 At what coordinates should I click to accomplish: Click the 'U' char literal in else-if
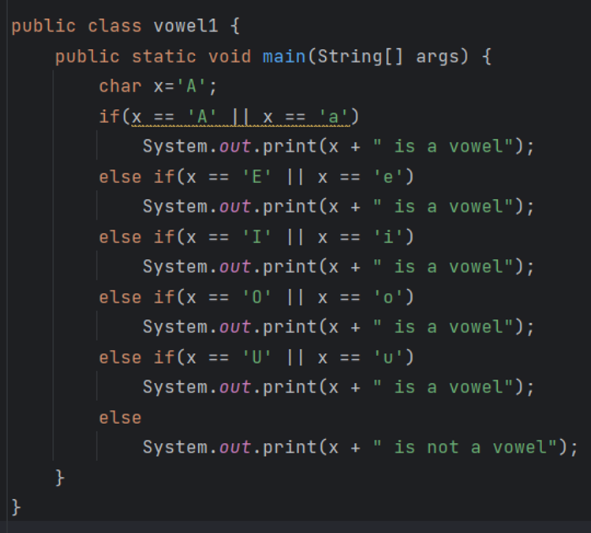coord(257,357)
